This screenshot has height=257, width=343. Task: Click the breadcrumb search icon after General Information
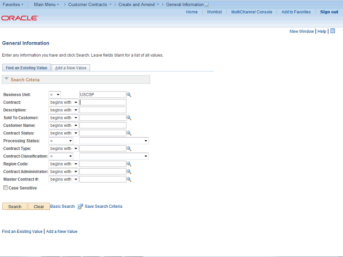coord(206,5)
